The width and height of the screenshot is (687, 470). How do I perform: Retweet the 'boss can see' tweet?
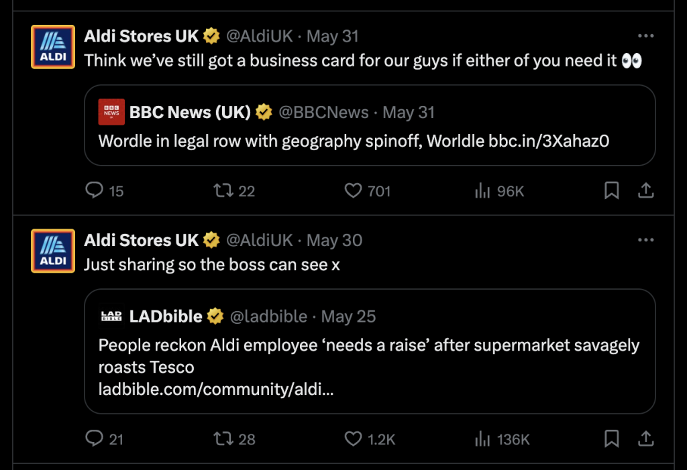222,439
